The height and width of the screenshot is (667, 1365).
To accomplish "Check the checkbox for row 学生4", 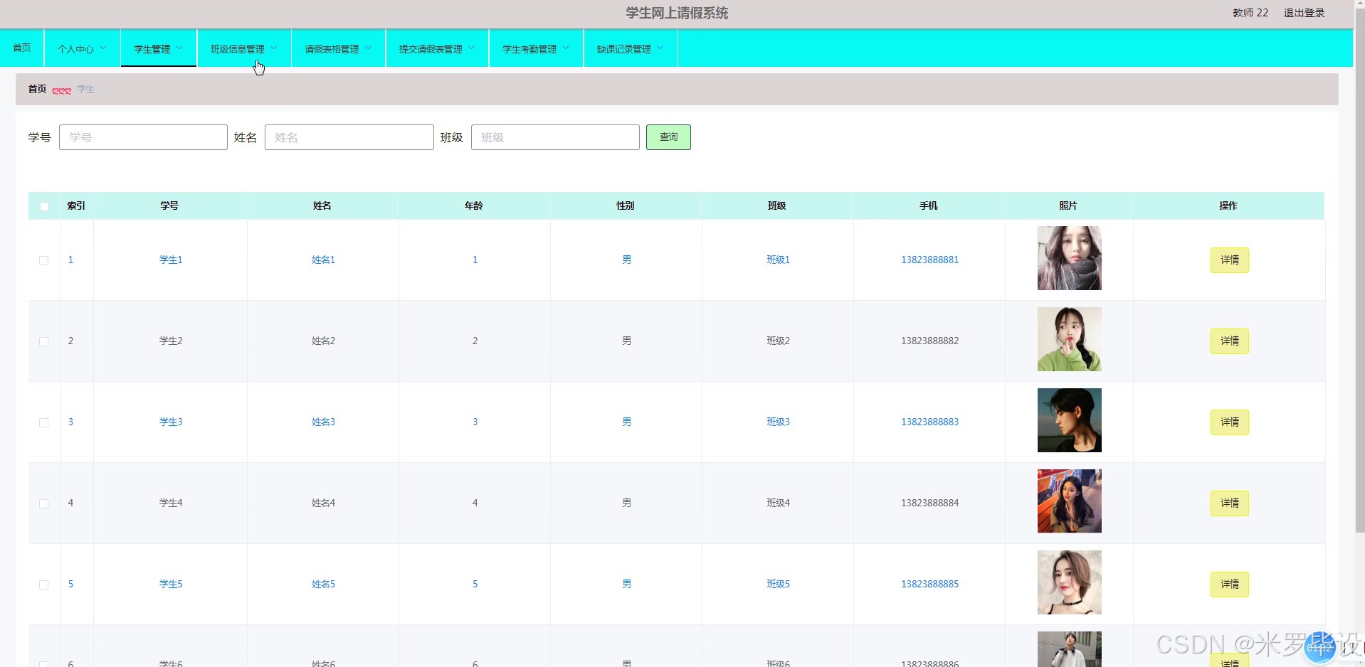I will coord(43,503).
